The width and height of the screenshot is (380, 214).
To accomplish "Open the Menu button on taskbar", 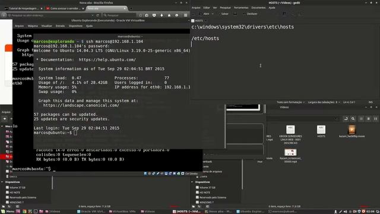I will point(8,212).
